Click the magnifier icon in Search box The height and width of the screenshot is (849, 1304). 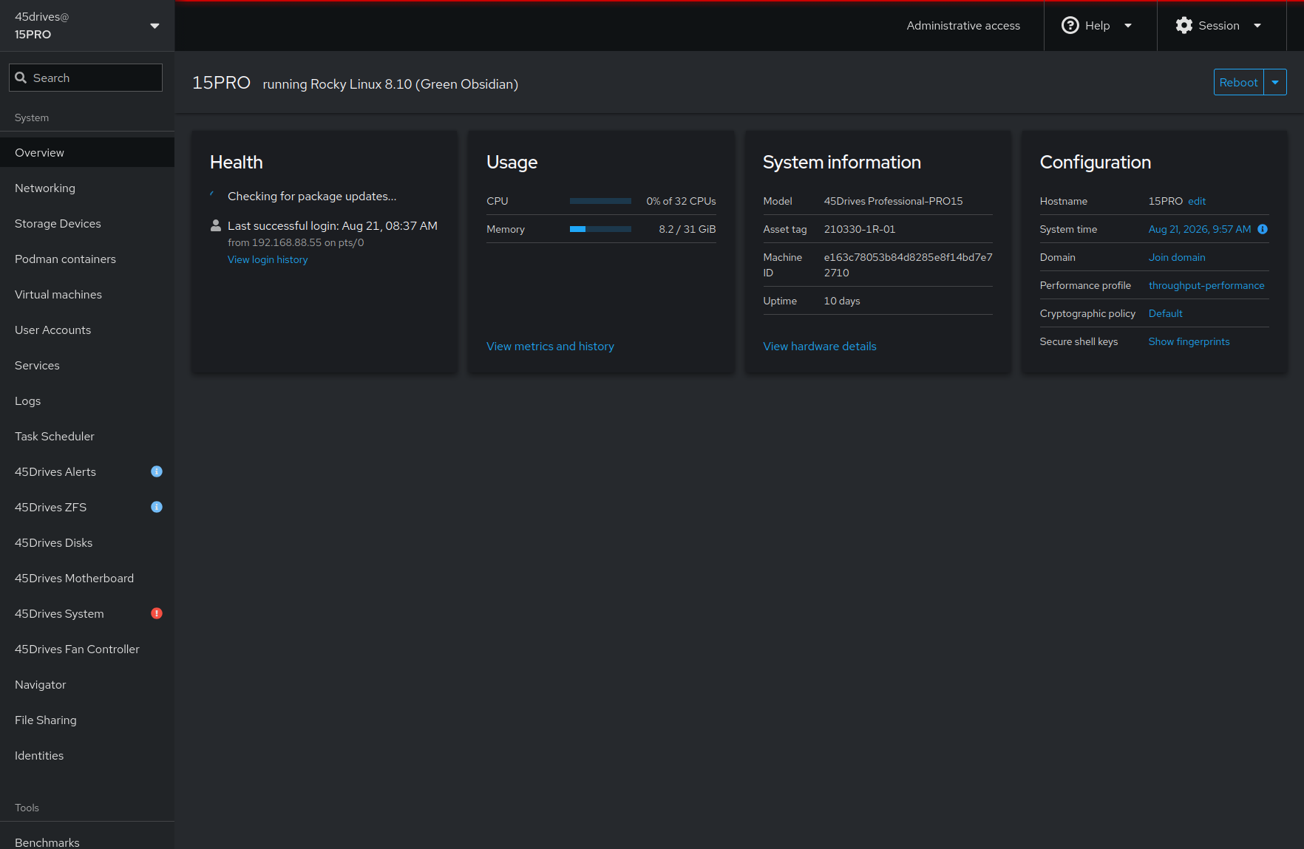(21, 78)
